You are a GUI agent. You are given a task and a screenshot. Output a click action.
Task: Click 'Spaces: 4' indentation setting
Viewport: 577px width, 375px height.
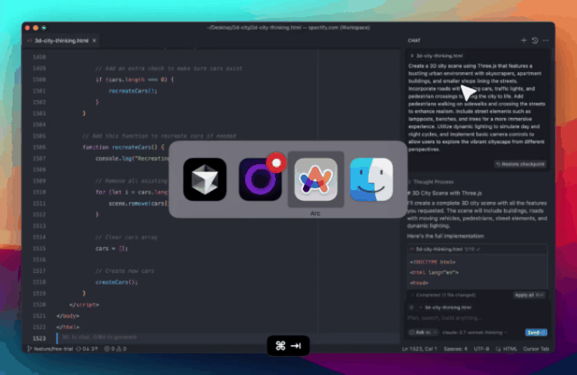point(455,349)
